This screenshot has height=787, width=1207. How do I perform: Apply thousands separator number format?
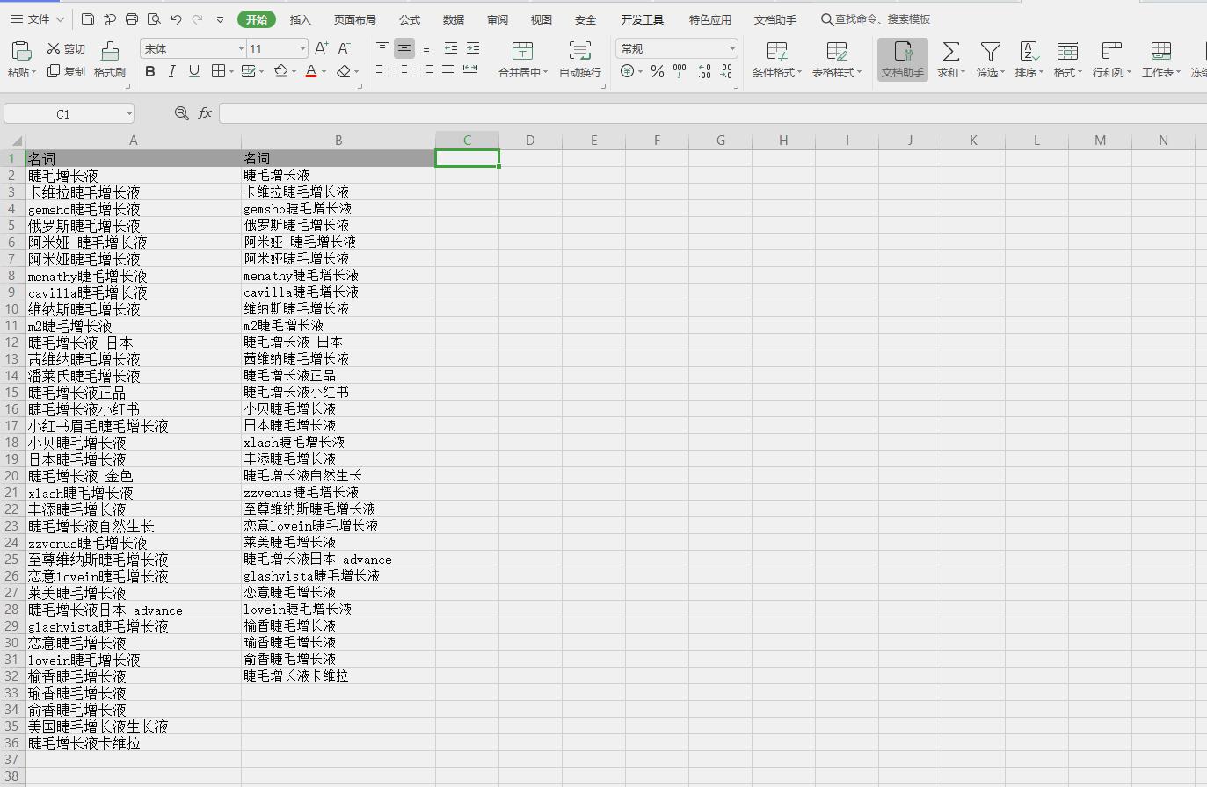[x=680, y=71]
